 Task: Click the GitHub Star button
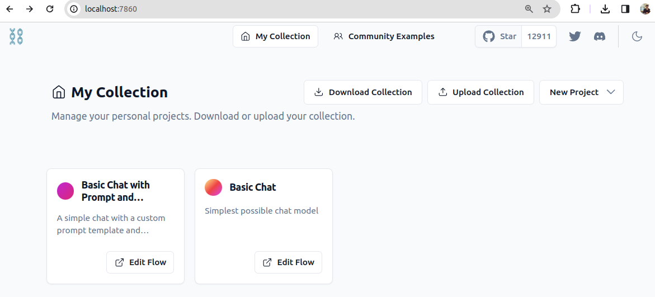point(499,36)
